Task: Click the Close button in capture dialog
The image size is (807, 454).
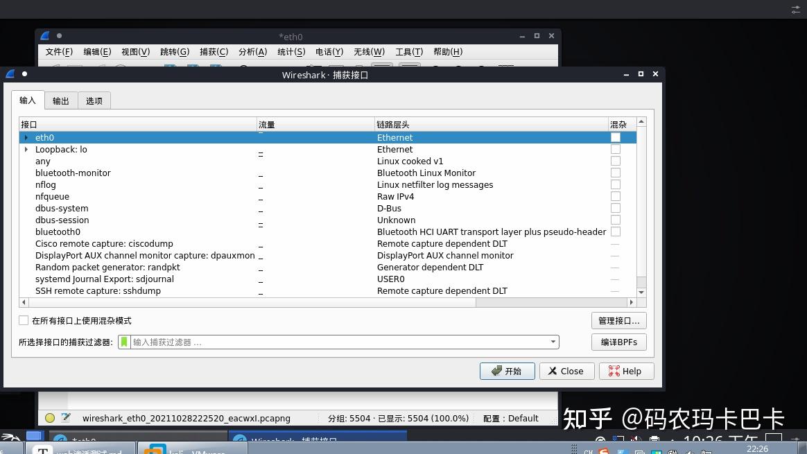Action: [x=566, y=371]
